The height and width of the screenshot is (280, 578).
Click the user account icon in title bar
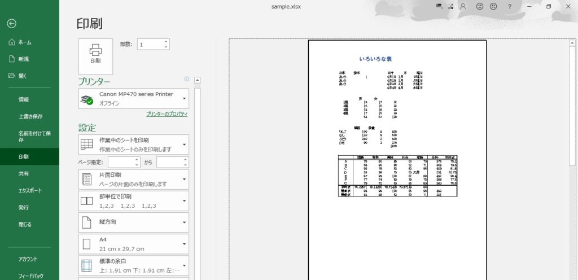tap(463, 6)
